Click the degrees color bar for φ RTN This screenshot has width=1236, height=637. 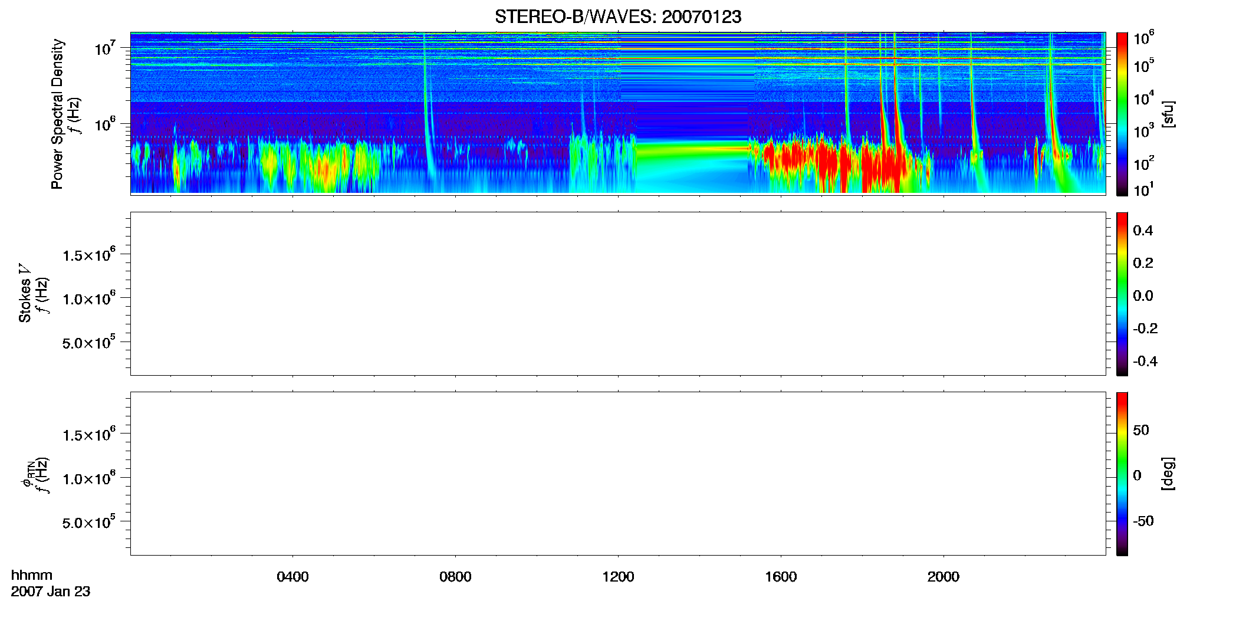click(x=1122, y=474)
